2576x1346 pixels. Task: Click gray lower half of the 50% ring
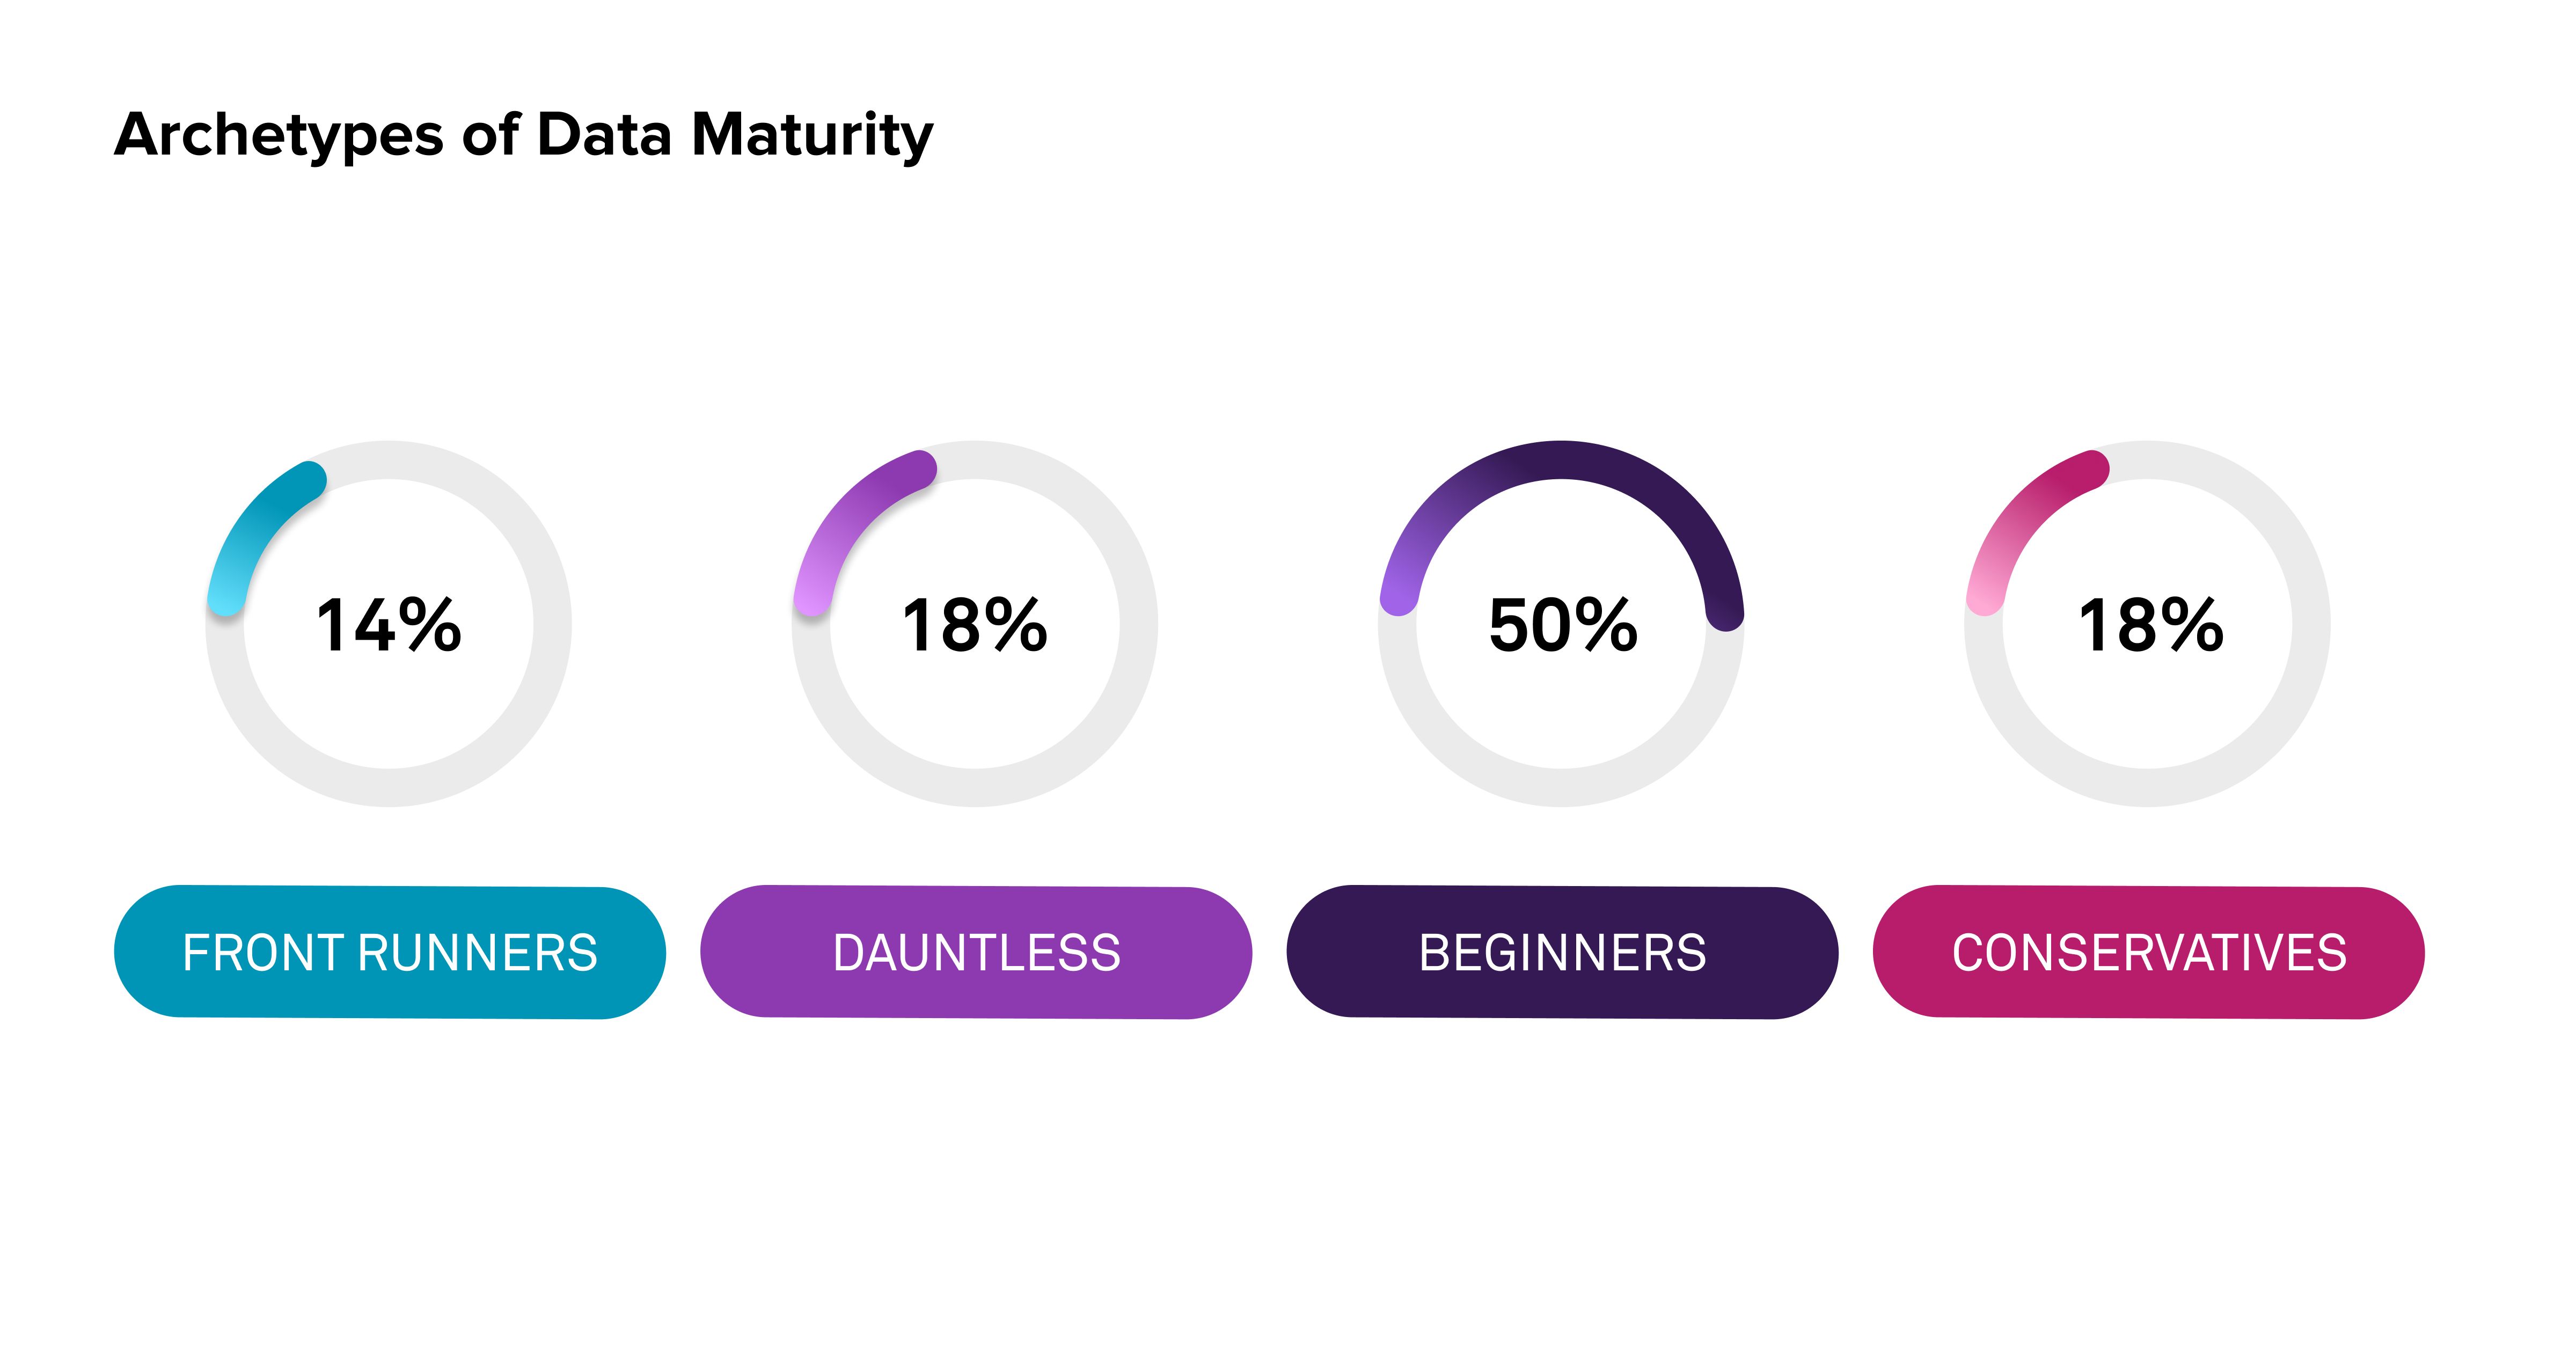(x=1562, y=788)
